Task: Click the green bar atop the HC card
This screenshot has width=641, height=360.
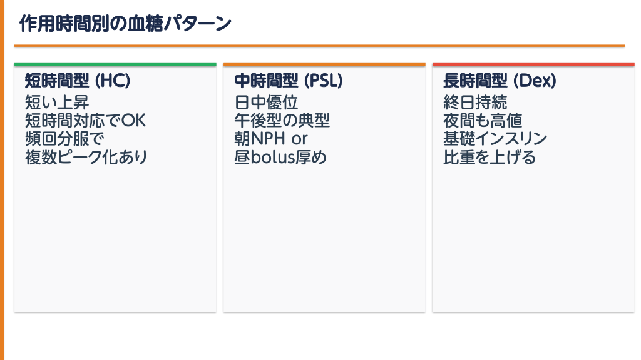Action: pyautogui.click(x=115, y=64)
